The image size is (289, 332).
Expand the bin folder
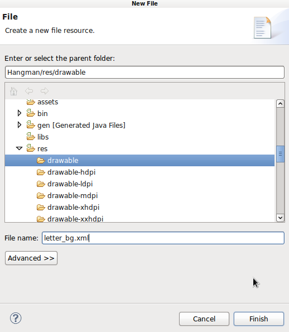[x=20, y=113]
